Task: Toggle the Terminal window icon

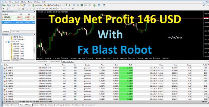Action: (25, 5)
